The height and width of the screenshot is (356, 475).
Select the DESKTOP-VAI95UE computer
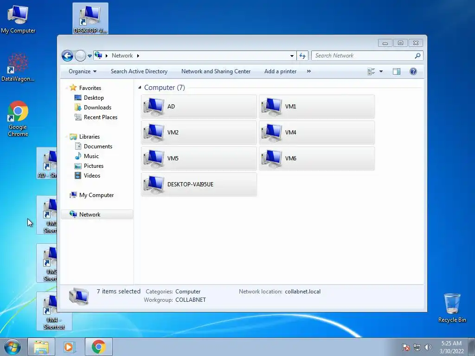(x=199, y=184)
